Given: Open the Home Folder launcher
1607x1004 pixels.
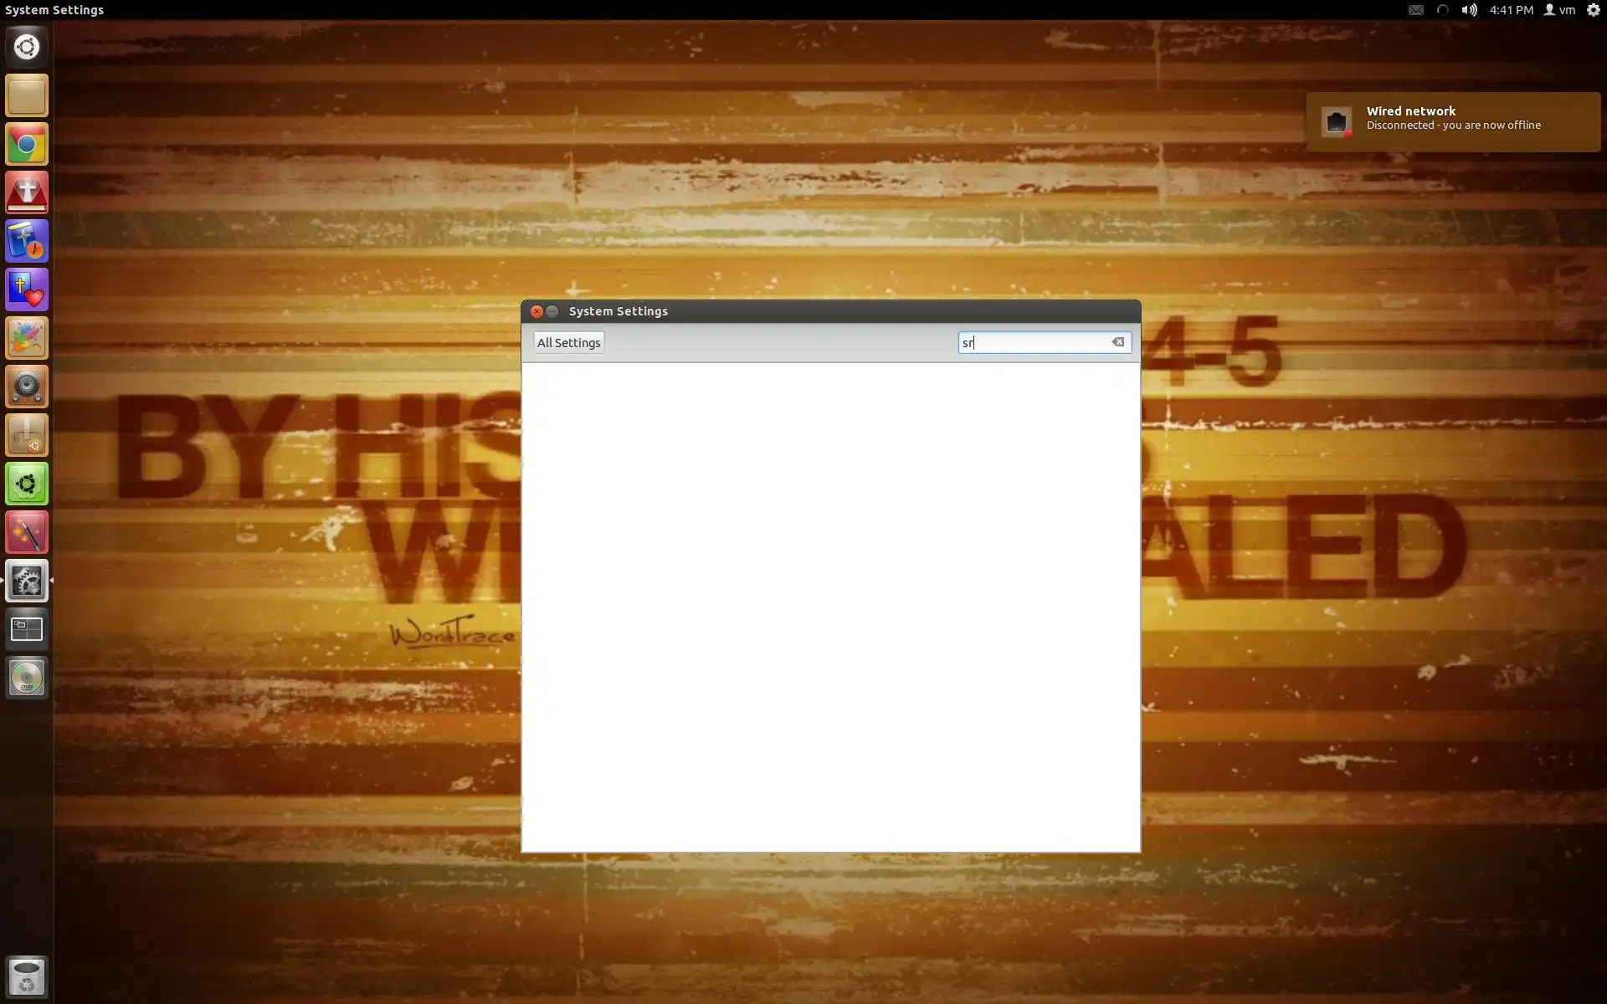Looking at the screenshot, I should (27, 95).
